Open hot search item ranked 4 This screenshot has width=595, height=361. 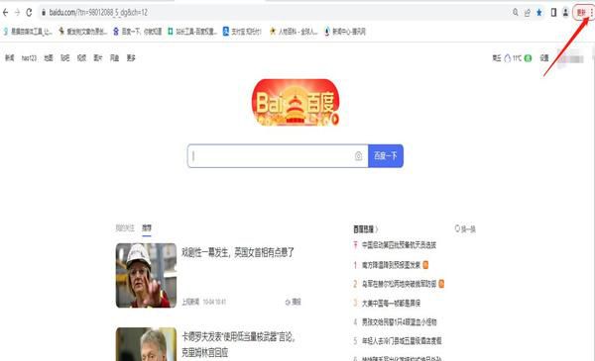400,322
